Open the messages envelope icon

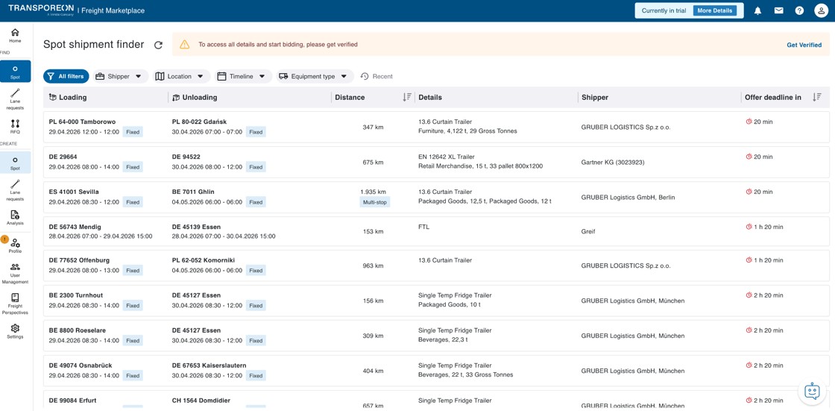tap(778, 10)
